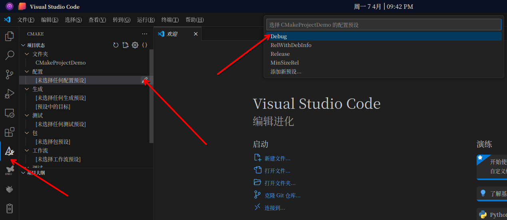Viewport: 507px width, 220px height.
Task: Choose 添加新预设... in the preset list
Action: (x=383, y=71)
